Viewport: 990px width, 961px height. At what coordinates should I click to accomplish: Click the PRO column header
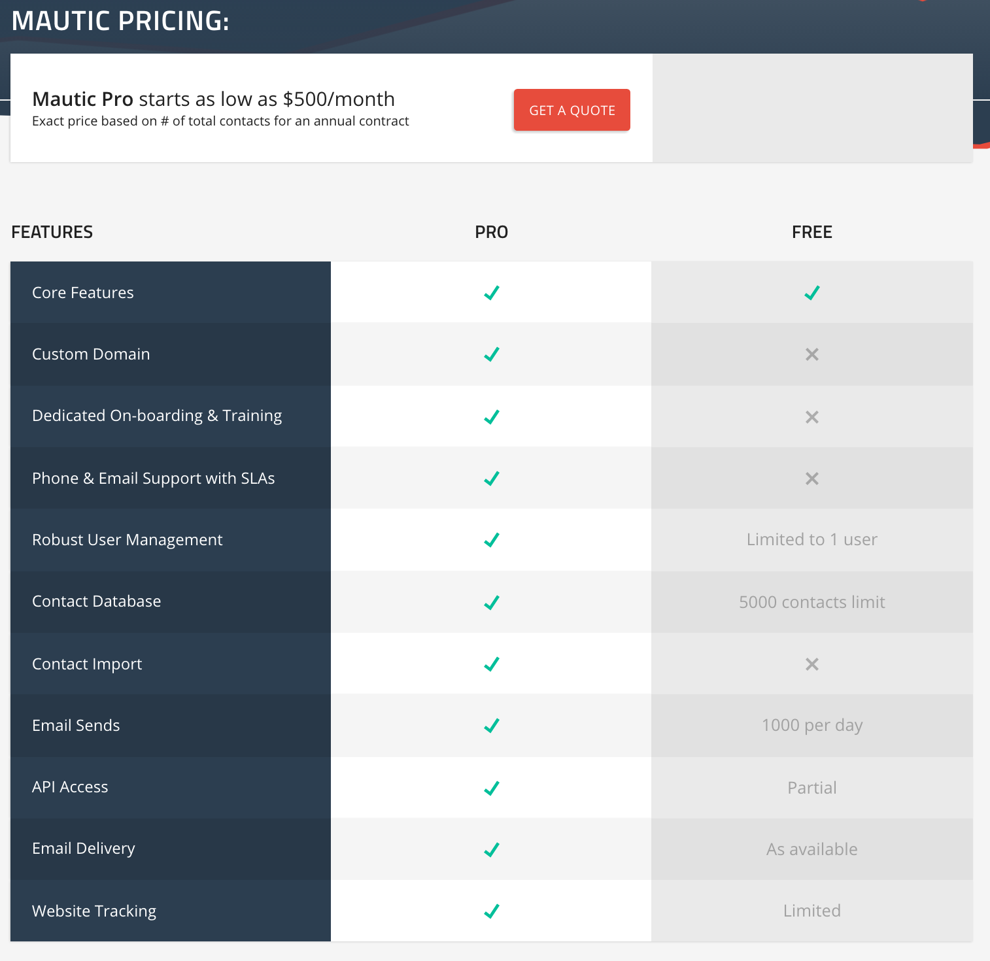(492, 232)
